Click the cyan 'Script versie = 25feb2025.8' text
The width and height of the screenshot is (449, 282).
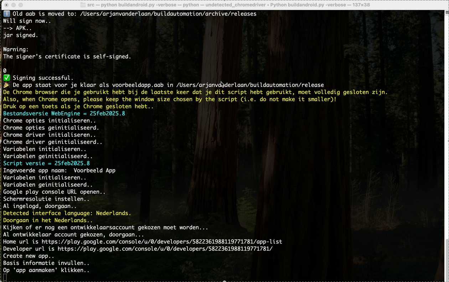(x=46, y=163)
